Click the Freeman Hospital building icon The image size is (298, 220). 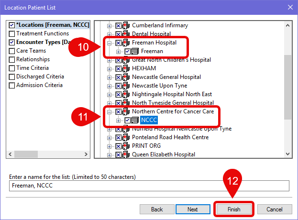click(x=126, y=43)
